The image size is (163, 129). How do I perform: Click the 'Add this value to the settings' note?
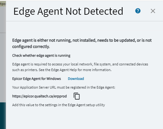(x=58, y=105)
